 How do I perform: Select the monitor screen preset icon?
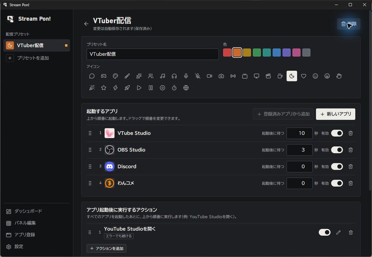[256, 76]
